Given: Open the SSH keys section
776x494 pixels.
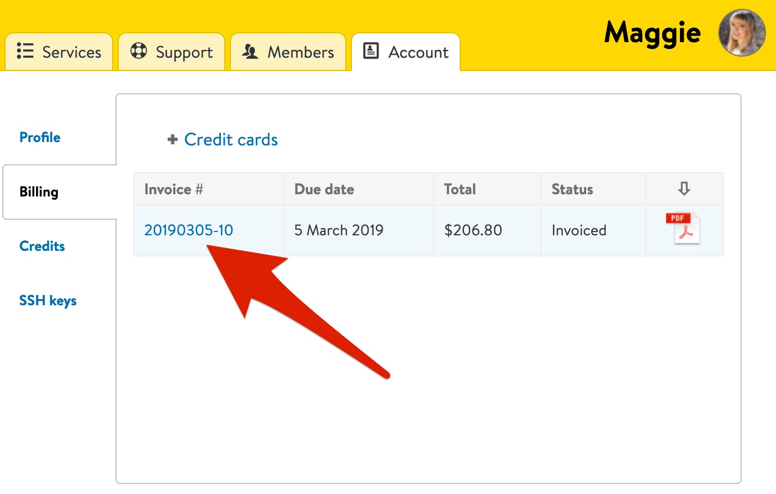Looking at the screenshot, I should (x=48, y=300).
